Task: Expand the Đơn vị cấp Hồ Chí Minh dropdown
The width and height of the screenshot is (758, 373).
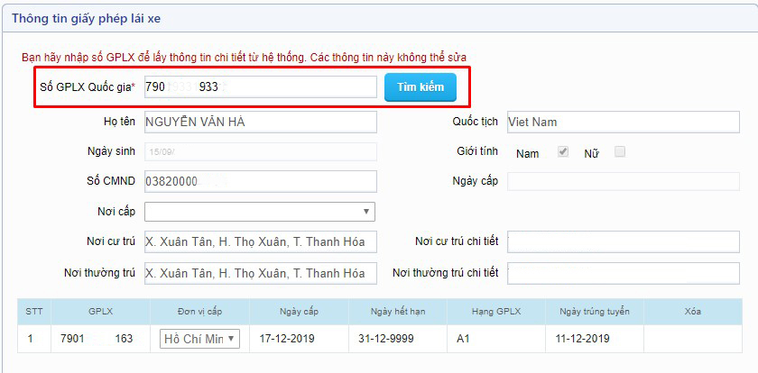Action: pyautogui.click(x=199, y=339)
